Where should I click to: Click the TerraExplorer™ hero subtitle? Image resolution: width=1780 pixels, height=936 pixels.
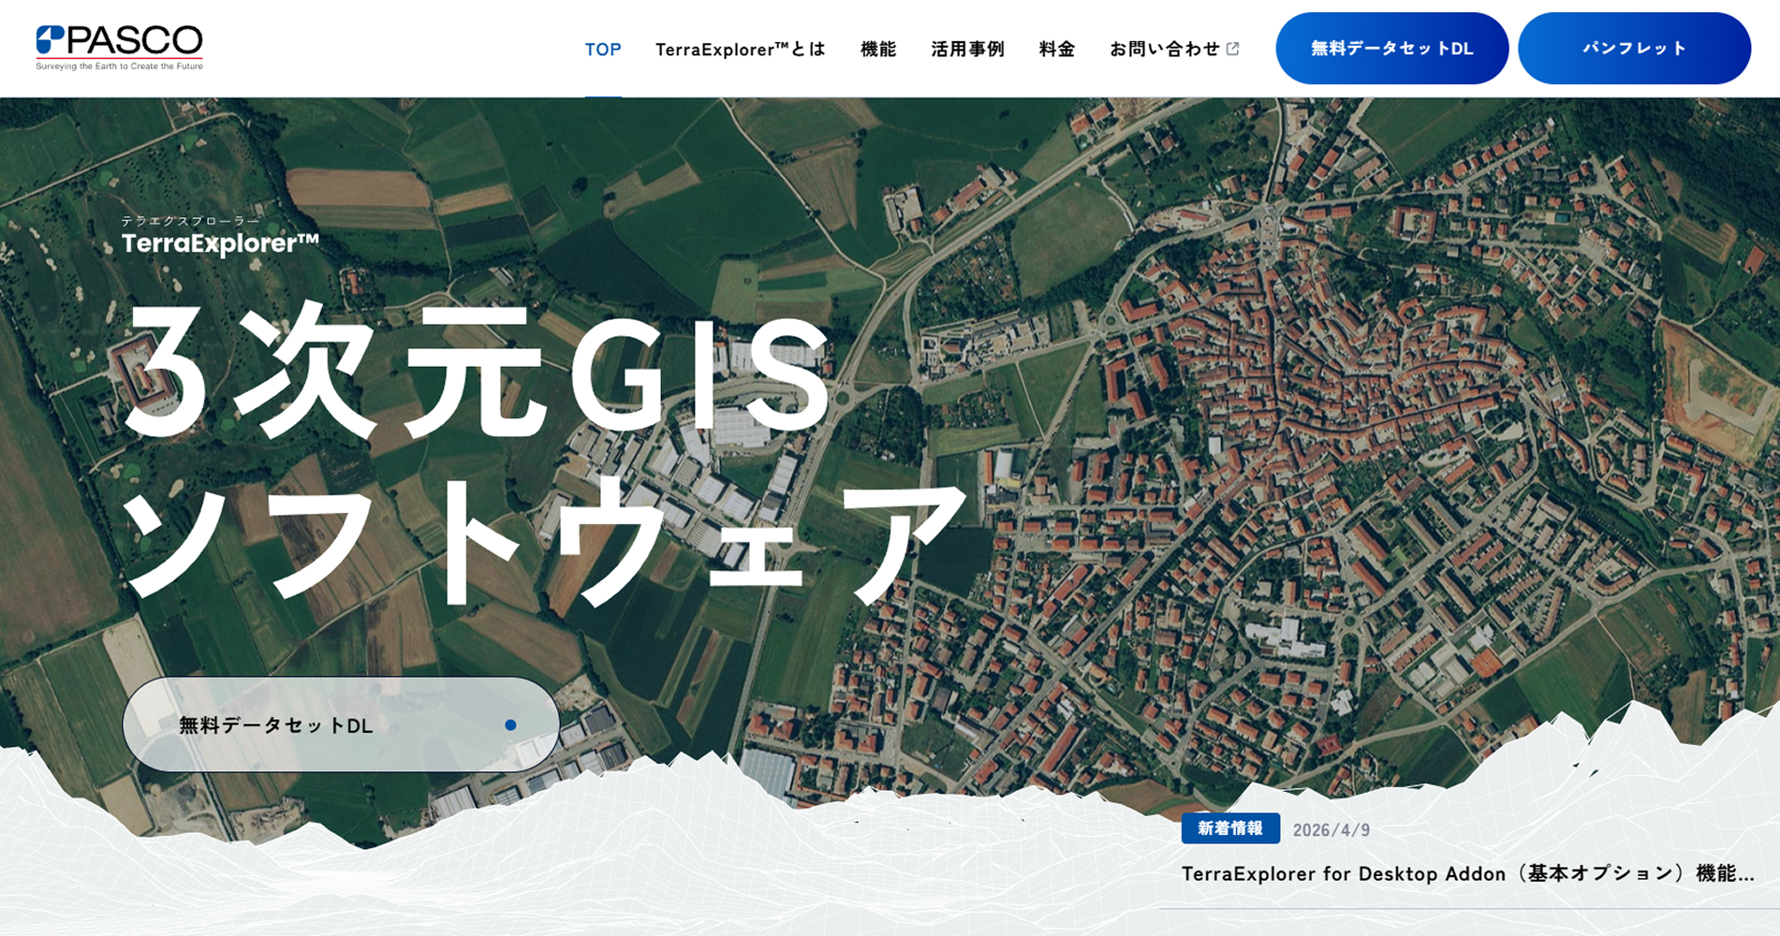pos(220,243)
